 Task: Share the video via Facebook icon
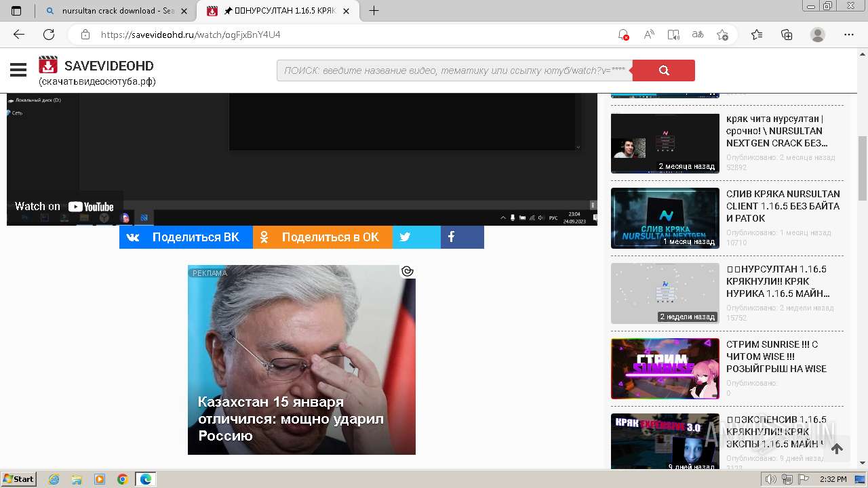[x=462, y=237]
